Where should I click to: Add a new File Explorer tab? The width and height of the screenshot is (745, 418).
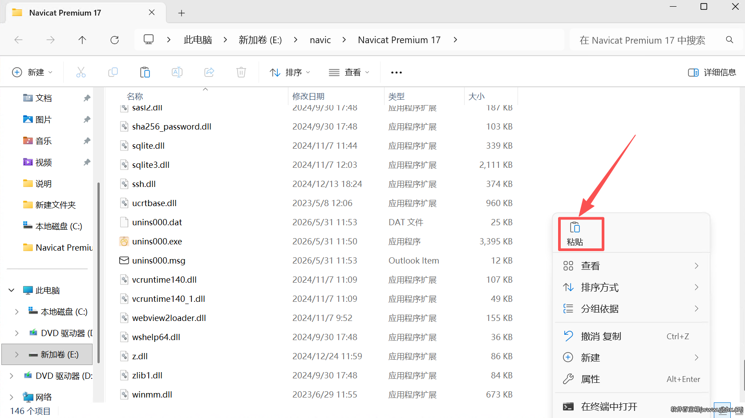click(182, 13)
